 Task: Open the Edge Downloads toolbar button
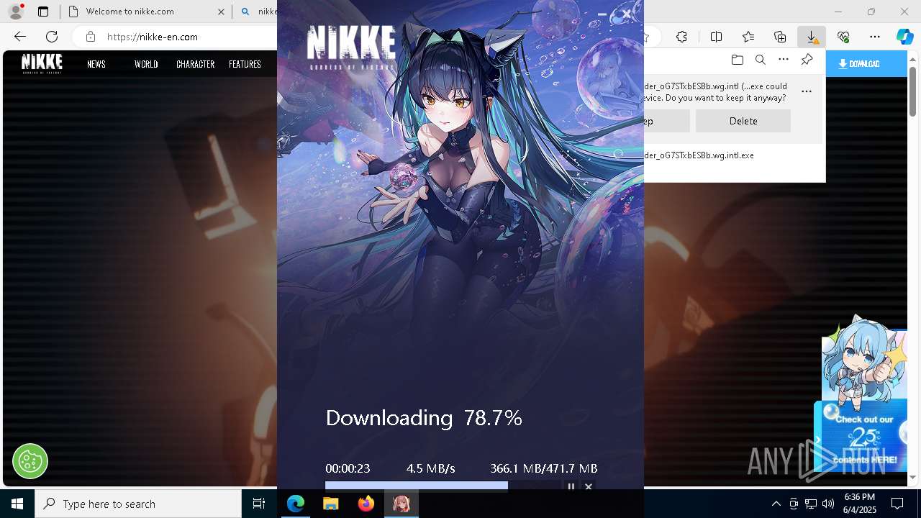coord(811,37)
